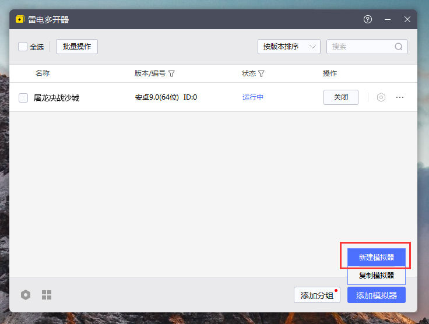The height and width of the screenshot is (324, 429).
Task: Click the 雷电多开器 logo in the title bar
Action: 20,19
